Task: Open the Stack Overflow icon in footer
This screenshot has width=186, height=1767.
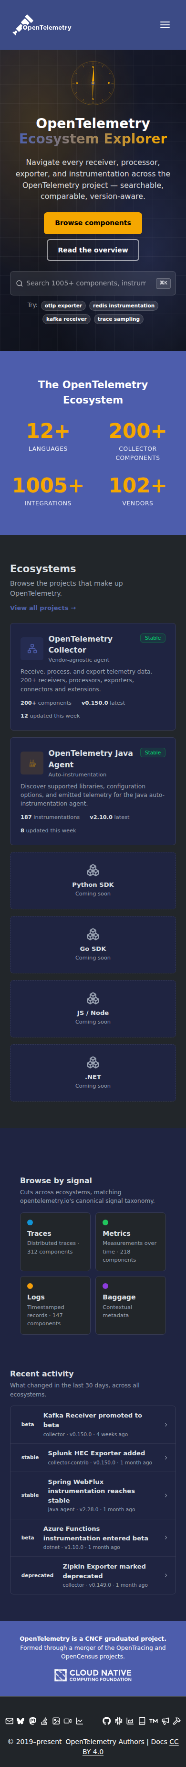Action: pyautogui.click(x=44, y=1721)
